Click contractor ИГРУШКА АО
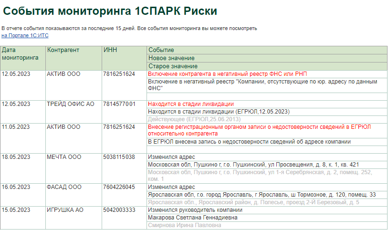Image resolution: width=388 pixels, height=230 pixels. point(65,210)
